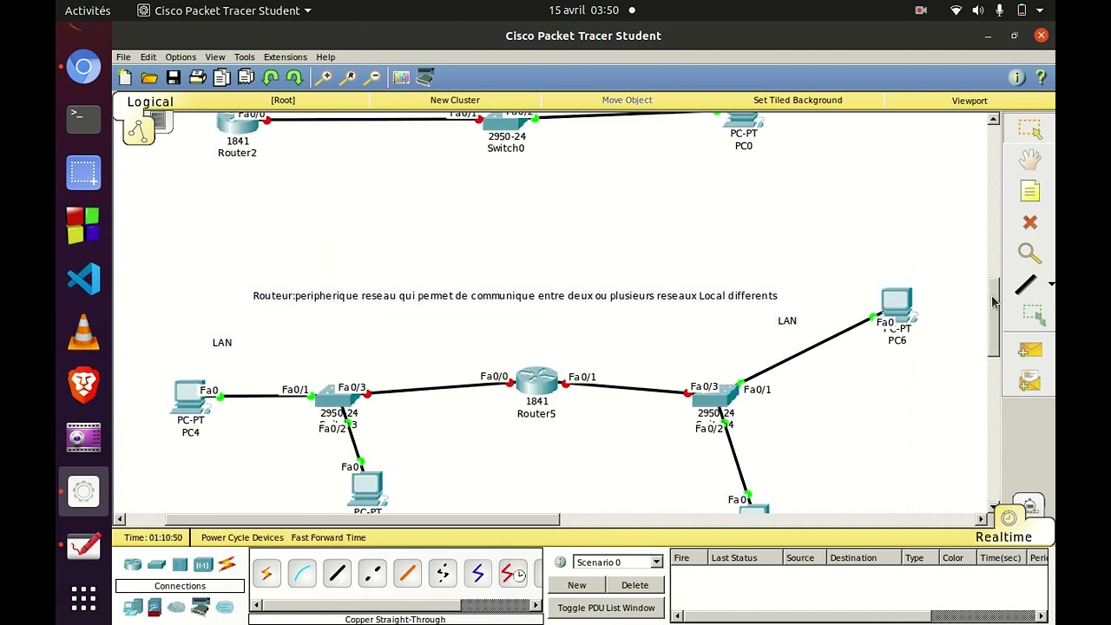Choose the End Devices category
Image resolution: width=1111 pixels, height=625 pixels.
tap(133, 608)
